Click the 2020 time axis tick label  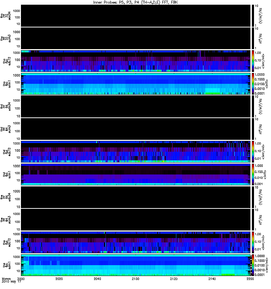[x=59, y=279]
